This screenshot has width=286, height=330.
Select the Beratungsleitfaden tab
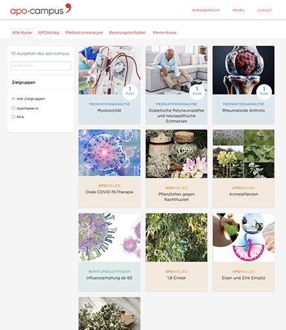tap(127, 33)
